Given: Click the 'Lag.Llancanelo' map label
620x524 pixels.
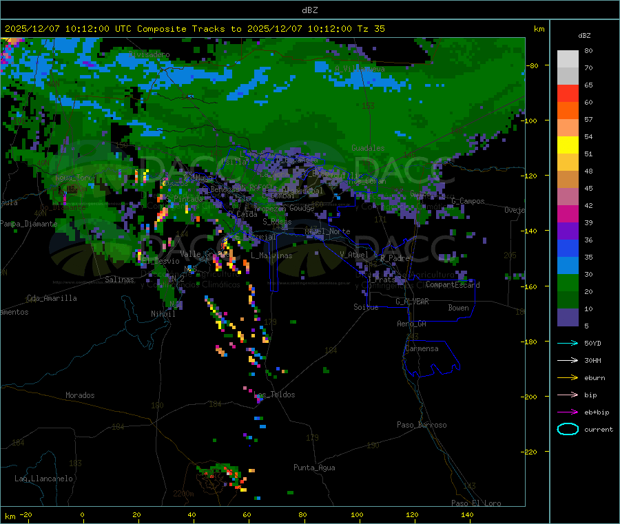Looking at the screenshot, I should (x=43, y=479).
